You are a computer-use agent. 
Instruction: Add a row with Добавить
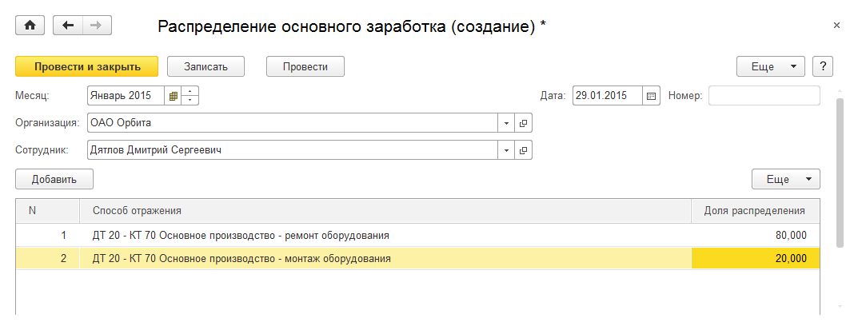pos(54,179)
